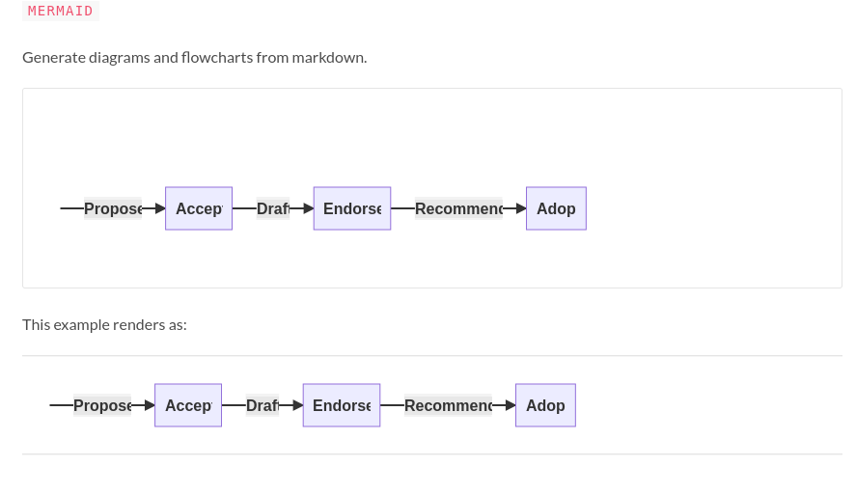Image resolution: width=856 pixels, height=494 pixels.
Task: Select the Adopt node in the lower rendered diagram
Action: [x=545, y=405]
